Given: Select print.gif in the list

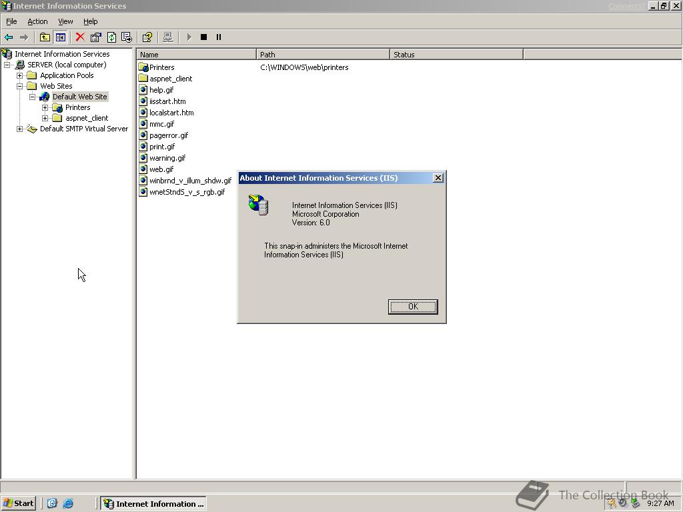Looking at the screenshot, I should pos(162,147).
